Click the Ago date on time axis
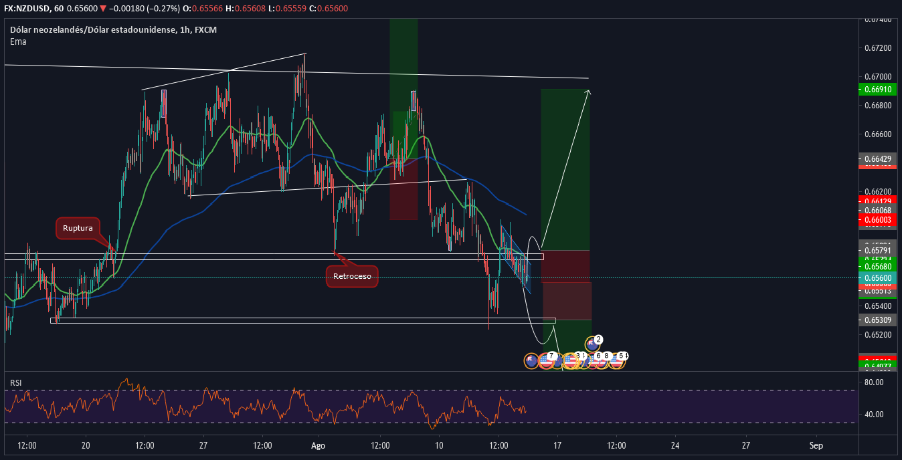The width and height of the screenshot is (902, 460). (318, 445)
